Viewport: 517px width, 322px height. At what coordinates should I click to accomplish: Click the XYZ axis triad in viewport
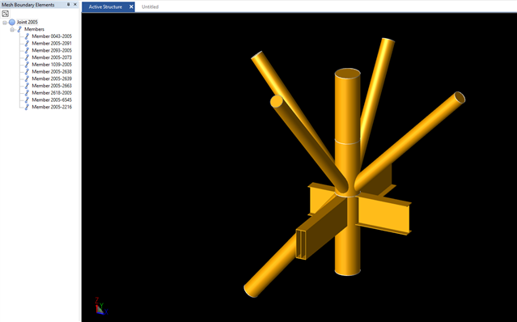tap(101, 306)
